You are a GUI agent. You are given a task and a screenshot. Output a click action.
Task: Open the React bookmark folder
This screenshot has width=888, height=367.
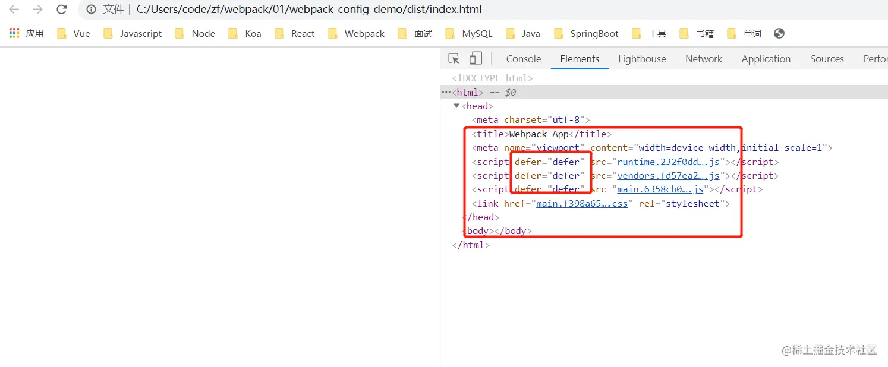294,33
